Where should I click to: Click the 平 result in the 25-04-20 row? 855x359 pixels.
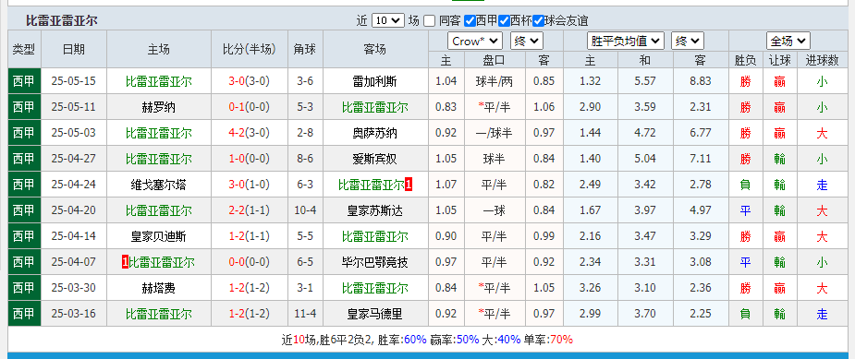(x=745, y=210)
